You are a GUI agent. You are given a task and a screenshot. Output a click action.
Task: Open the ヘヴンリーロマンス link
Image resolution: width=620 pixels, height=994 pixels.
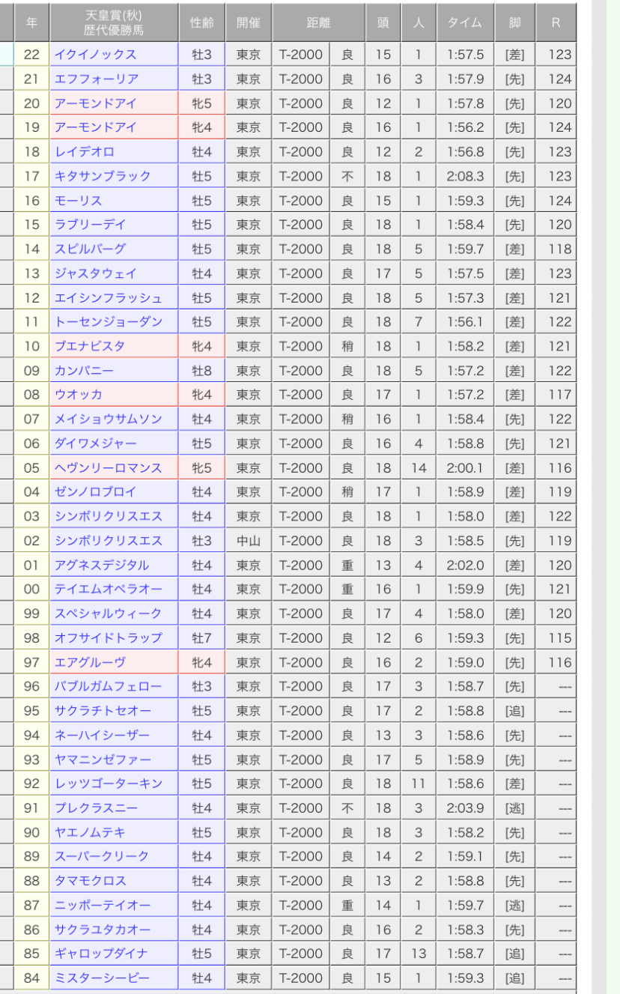(109, 468)
